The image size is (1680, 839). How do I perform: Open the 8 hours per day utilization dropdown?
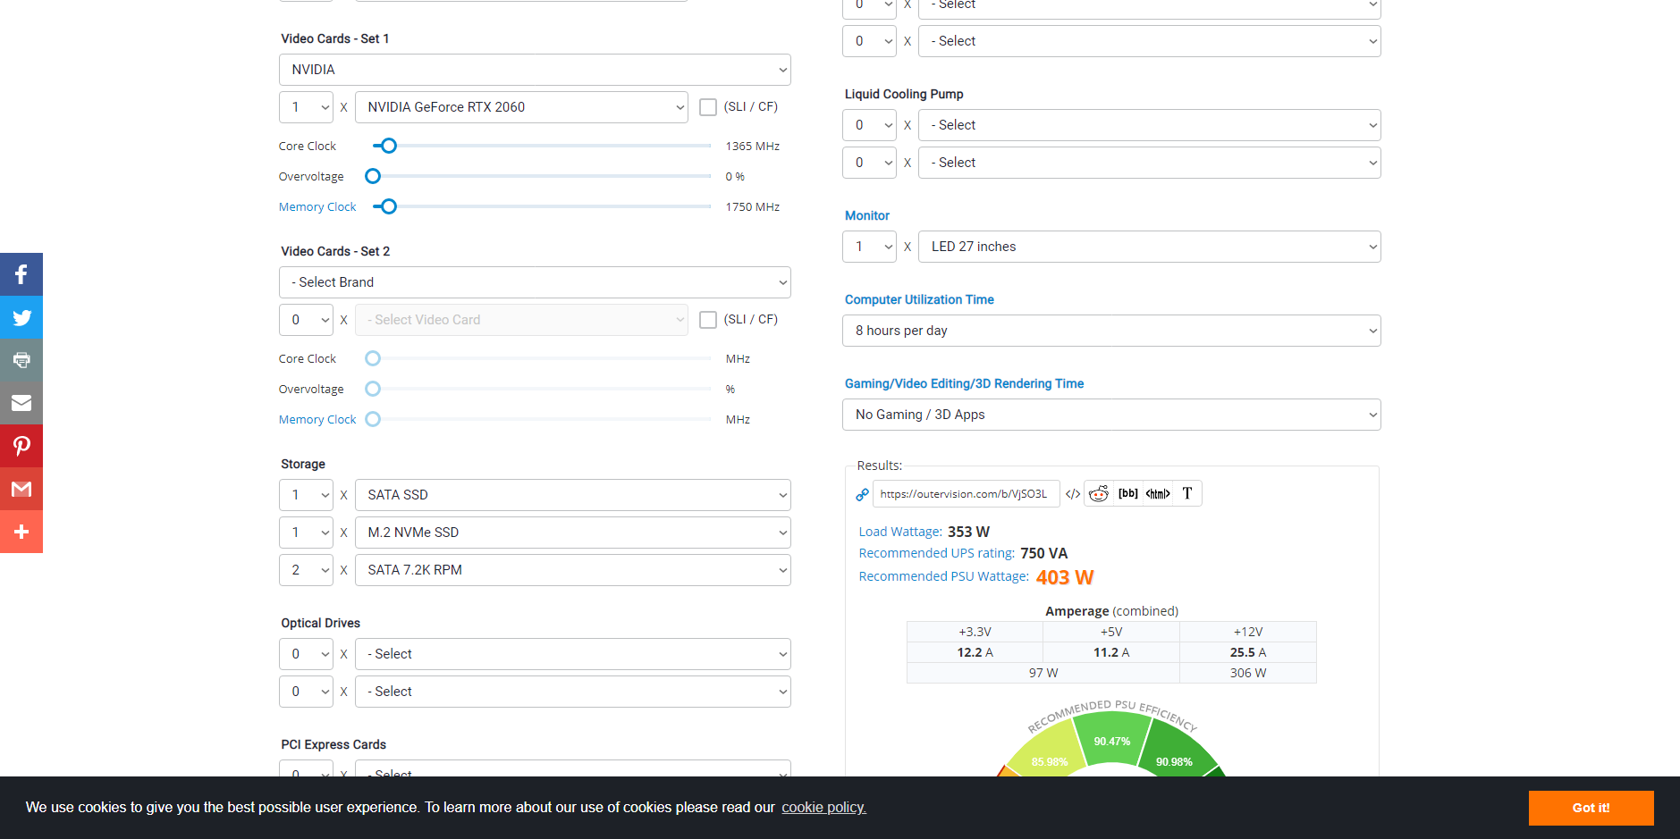(1111, 331)
